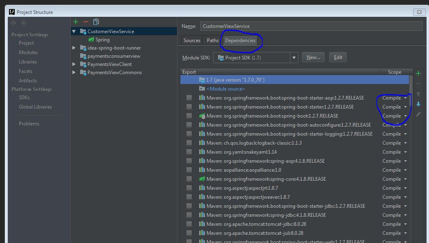This screenshot has width=429, height=243.
Task: Select the tomcat-juli:8.0.28 dependency row
Action: [295, 233]
